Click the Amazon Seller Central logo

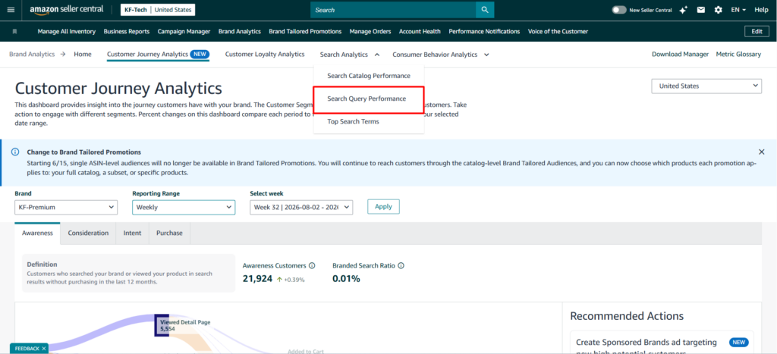point(67,9)
